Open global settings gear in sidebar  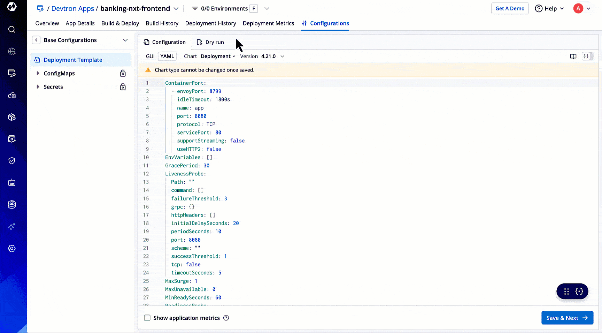click(12, 248)
